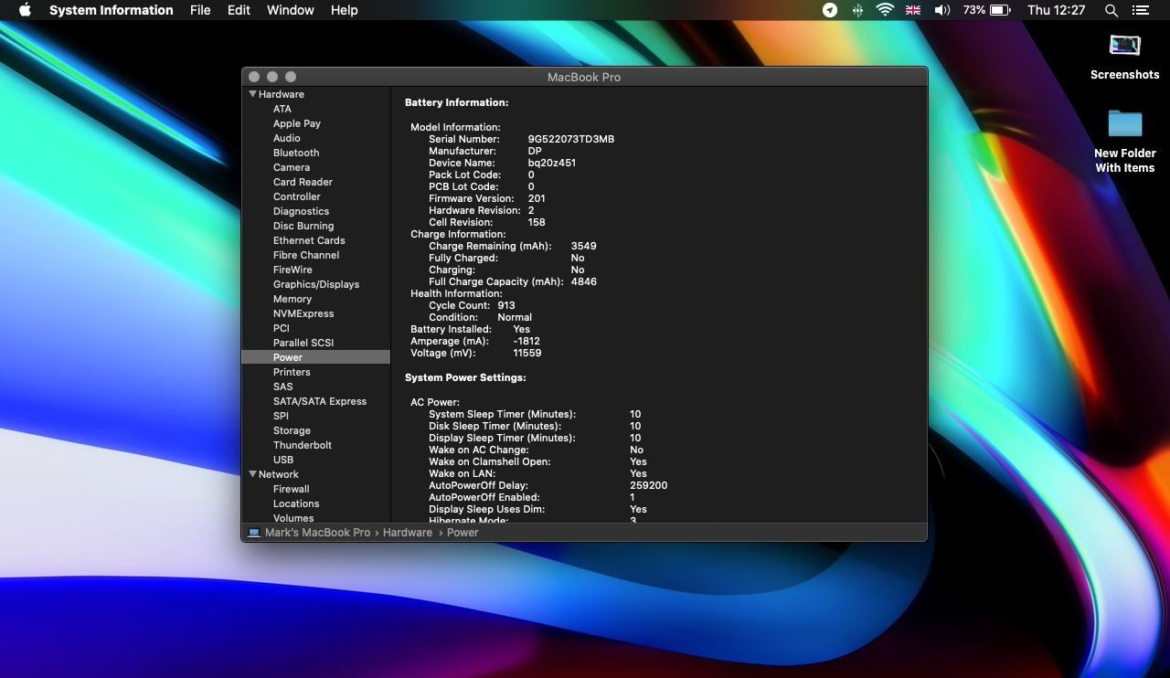Open the File menu

click(x=200, y=10)
